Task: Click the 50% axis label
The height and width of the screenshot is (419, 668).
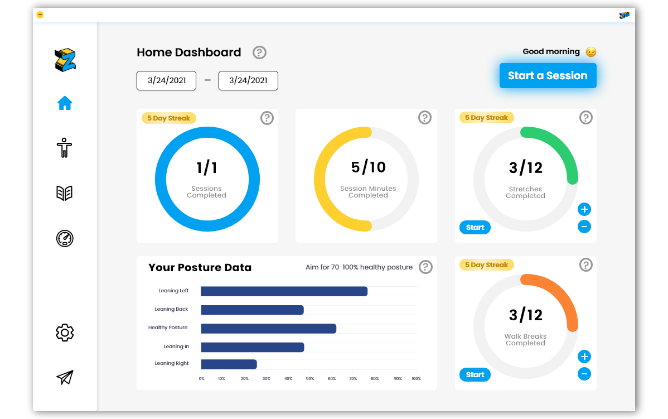Action: click(309, 378)
